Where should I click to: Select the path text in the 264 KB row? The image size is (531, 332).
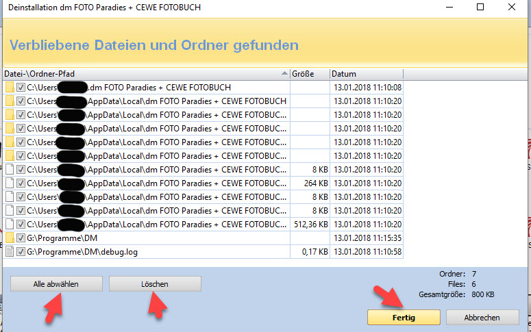156,183
